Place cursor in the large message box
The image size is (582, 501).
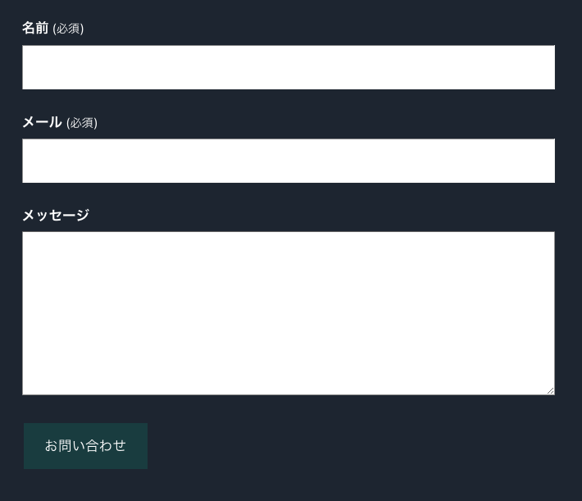pos(288,313)
